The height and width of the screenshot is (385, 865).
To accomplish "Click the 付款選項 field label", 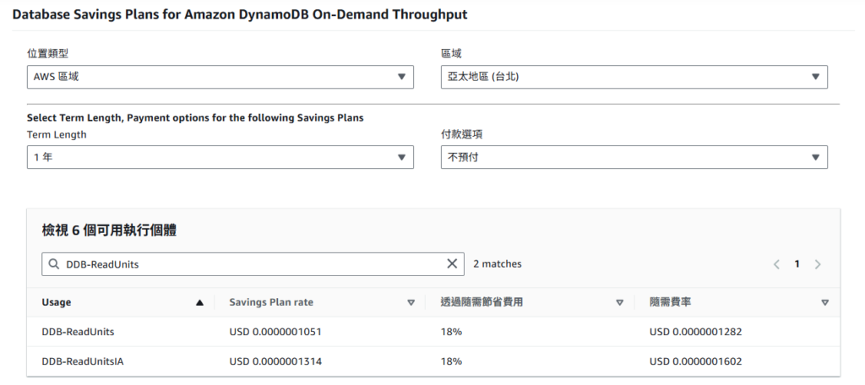I will click(462, 134).
